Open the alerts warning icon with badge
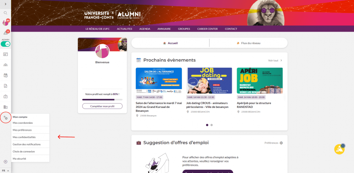The height and width of the screenshot is (173, 354). coord(6,33)
